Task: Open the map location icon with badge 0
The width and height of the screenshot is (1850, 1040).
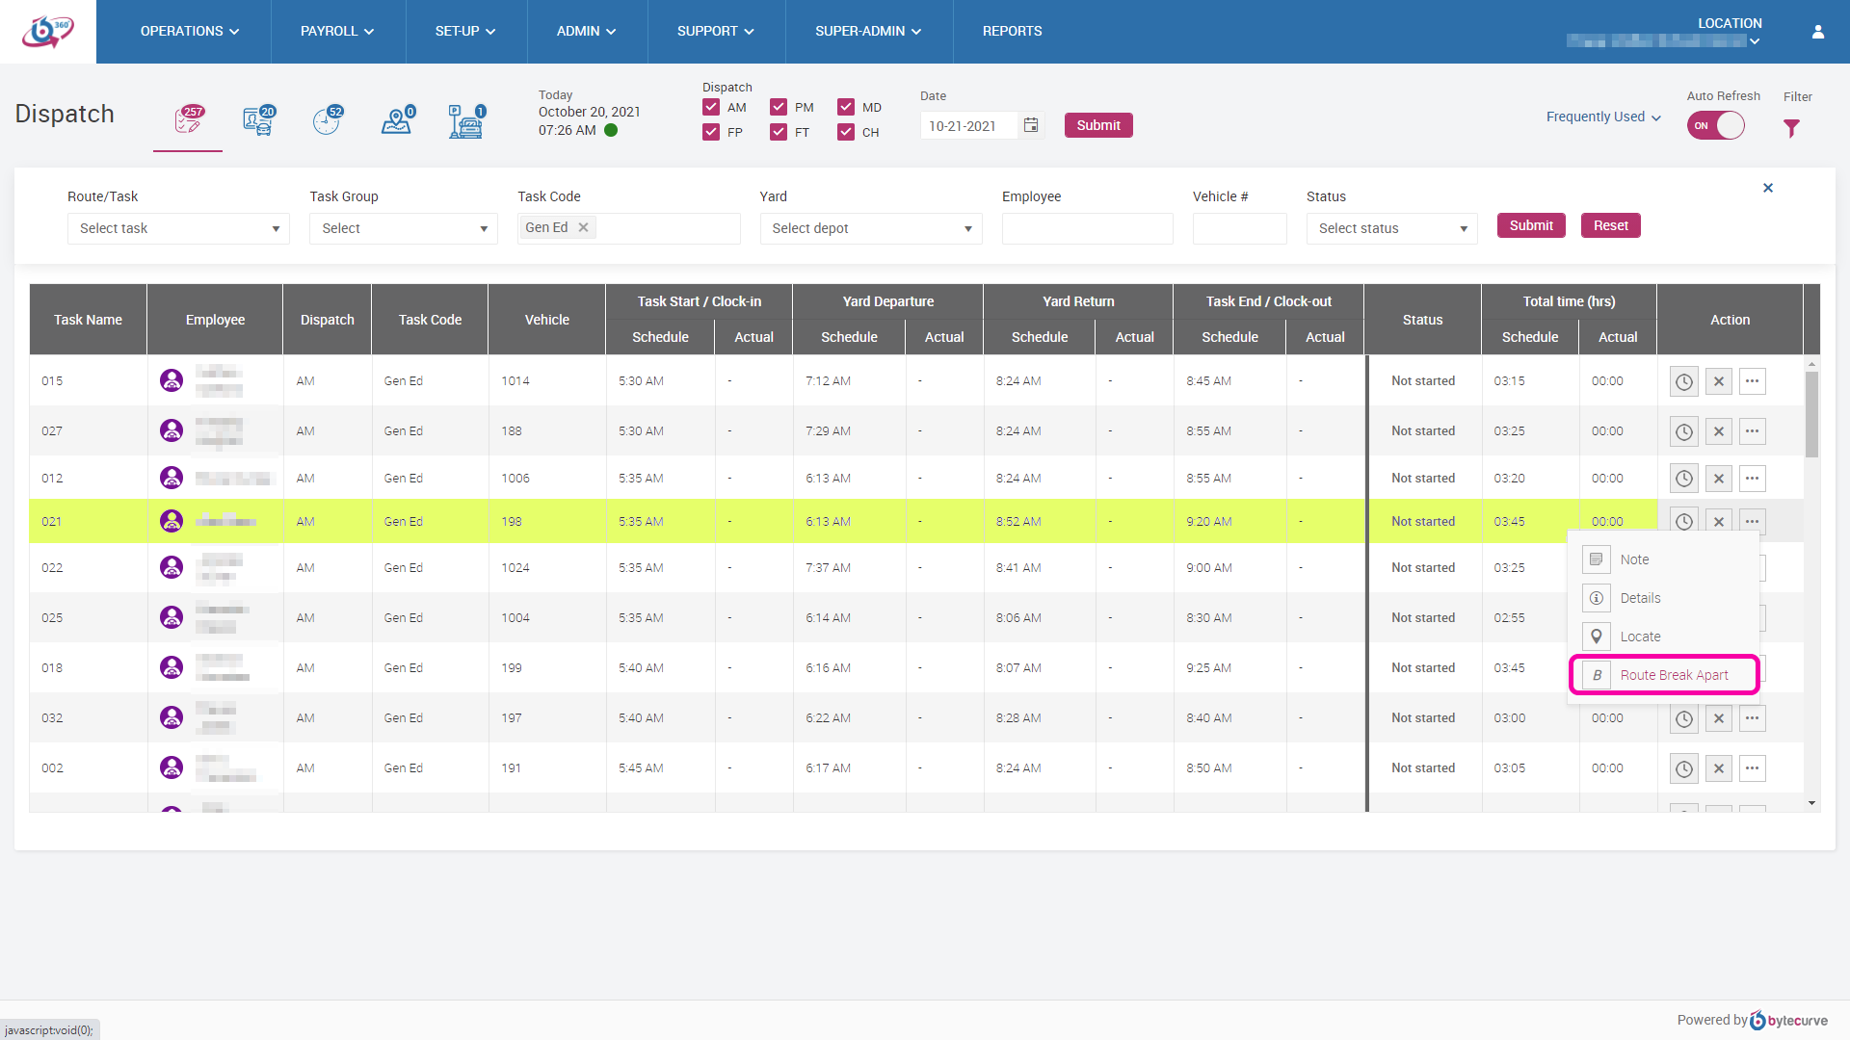Action: pyautogui.click(x=397, y=121)
